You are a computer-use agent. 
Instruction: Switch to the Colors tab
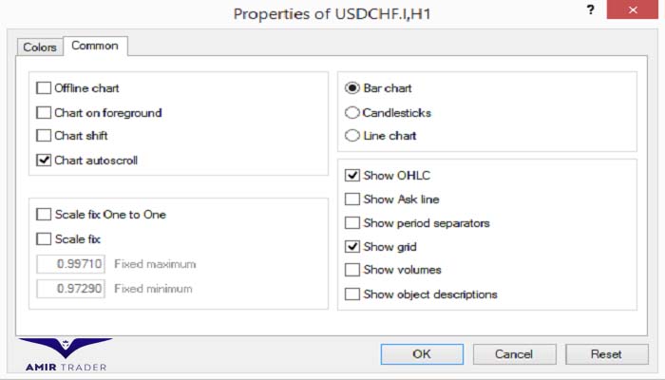(40, 47)
